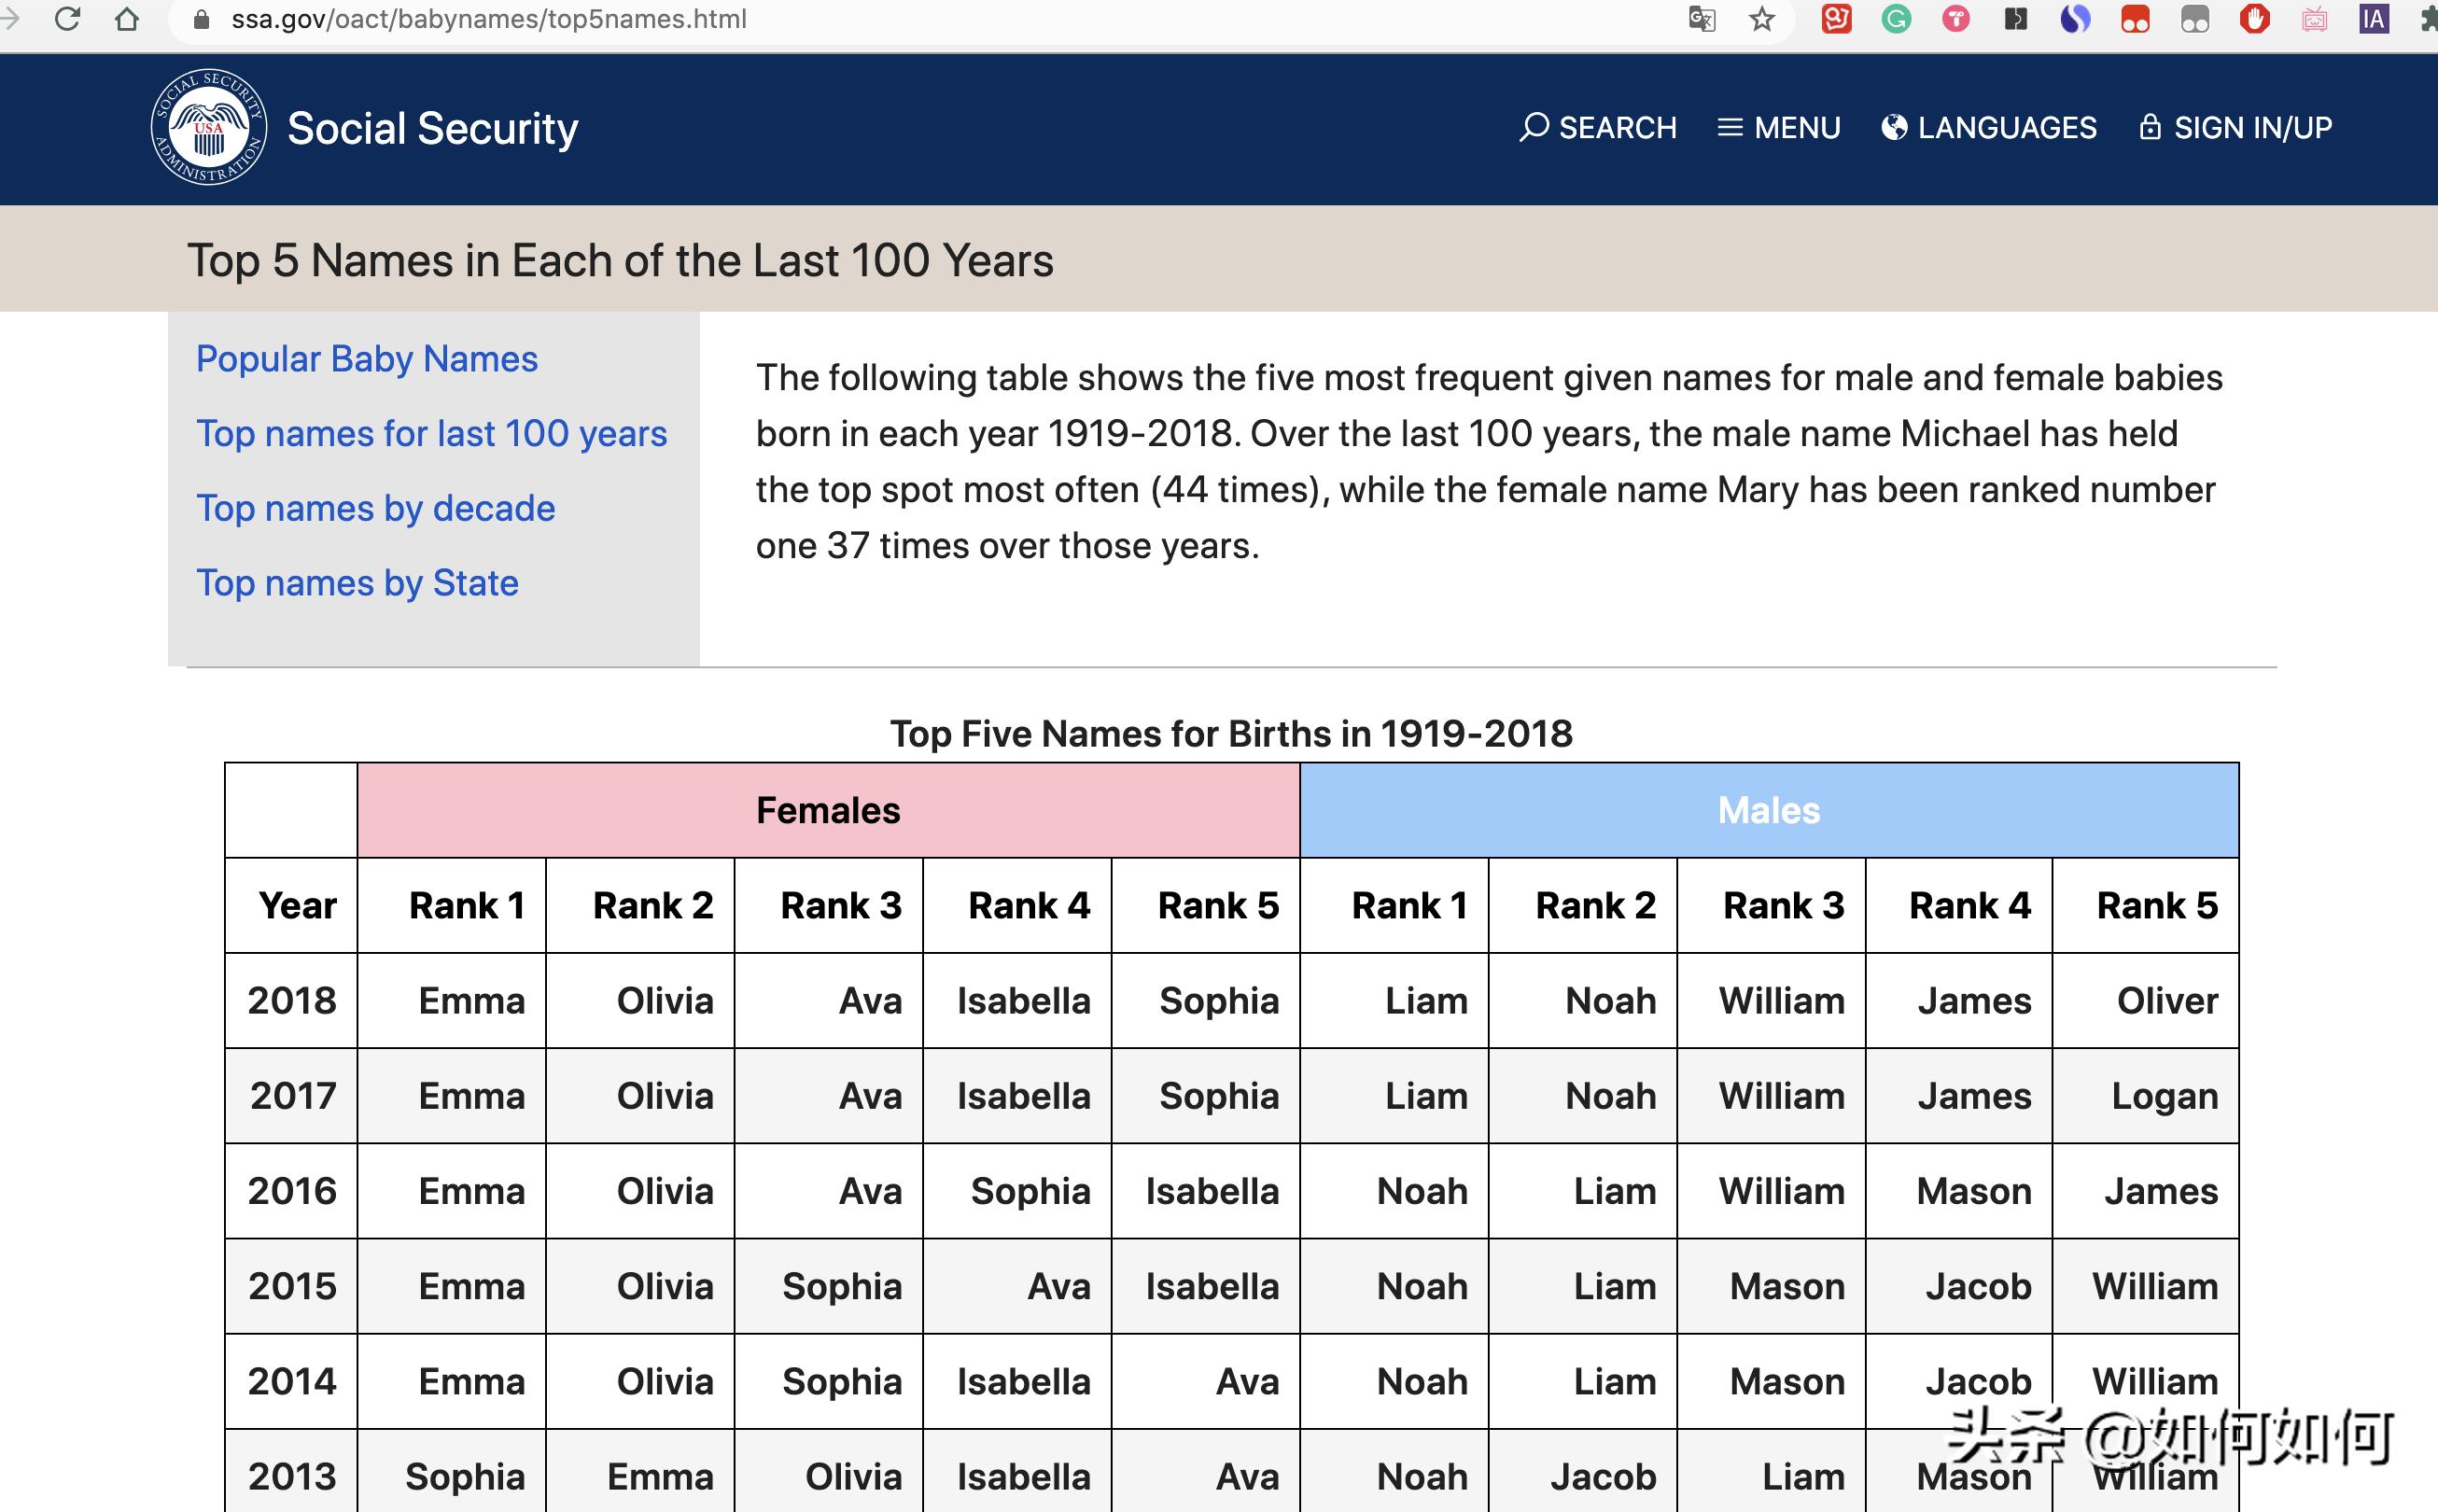Viewport: 2438px width, 1512px height.
Task: Click SIGN IN/UP in the header
Action: pos(2235,128)
